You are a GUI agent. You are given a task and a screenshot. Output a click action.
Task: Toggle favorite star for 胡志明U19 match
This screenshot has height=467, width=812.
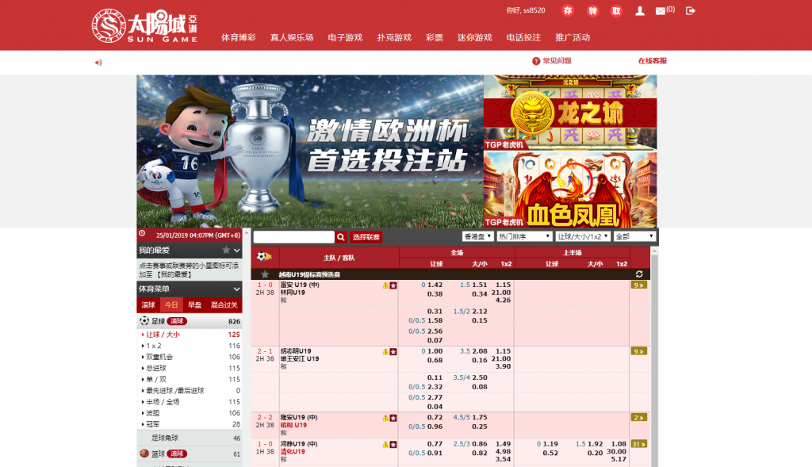coord(393,351)
